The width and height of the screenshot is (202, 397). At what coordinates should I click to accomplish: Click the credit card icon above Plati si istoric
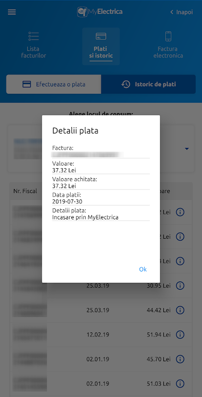click(x=101, y=36)
